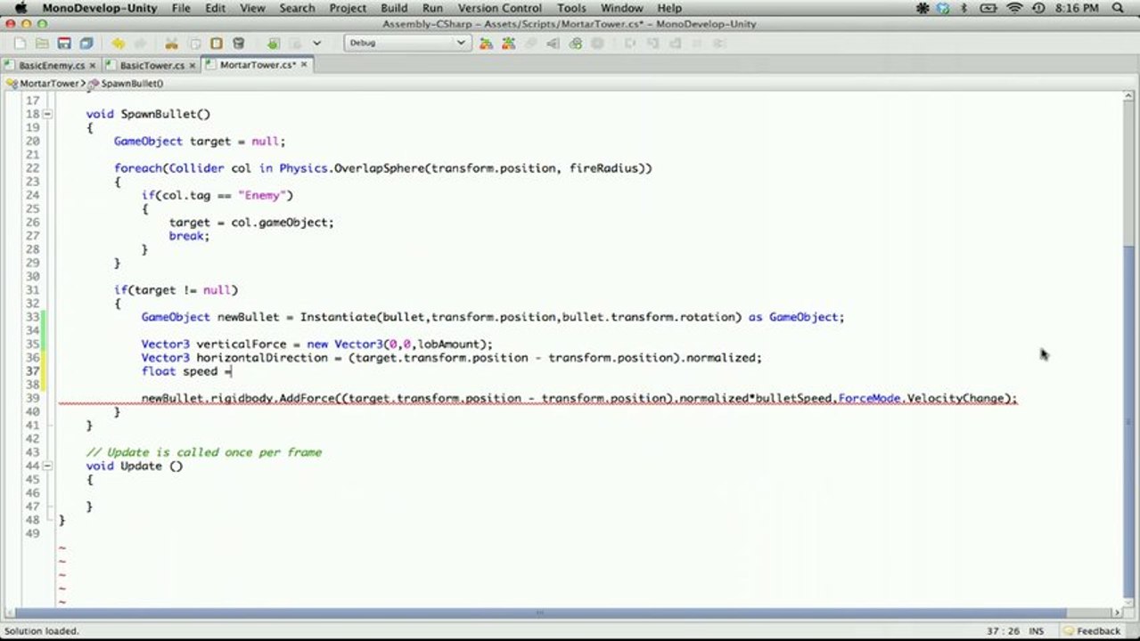Switch to the BasicTower.cs tab
The height and width of the screenshot is (641, 1140).
pos(151,65)
